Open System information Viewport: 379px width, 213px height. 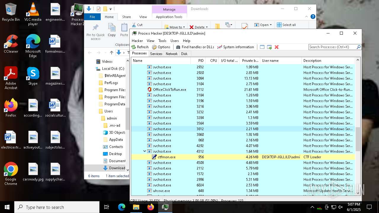coord(235,47)
